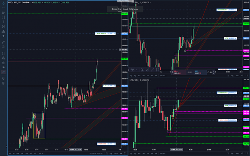The width and height of the screenshot is (250, 156).
Task: Select the crosshair cursor tool
Action: pyautogui.click(x=3, y=3)
